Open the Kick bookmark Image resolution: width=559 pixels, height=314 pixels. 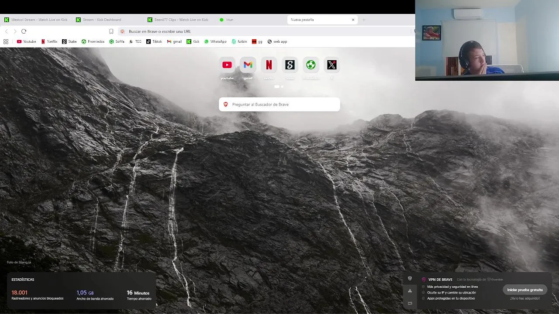(x=193, y=41)
